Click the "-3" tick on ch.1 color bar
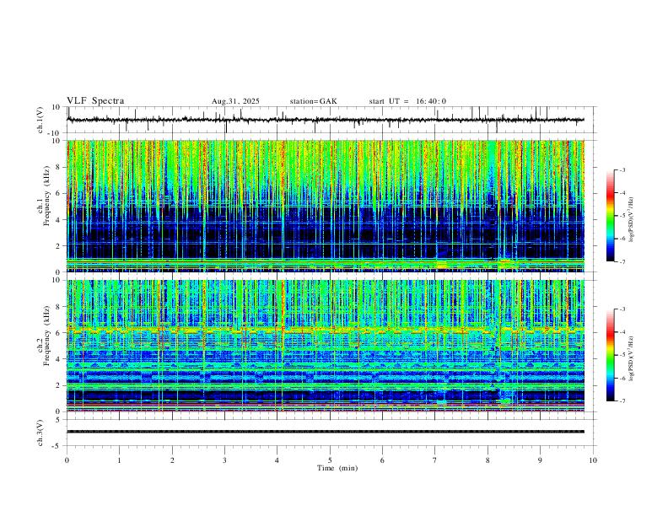Viewport: 668px width, 516px height. click(622, 169)
